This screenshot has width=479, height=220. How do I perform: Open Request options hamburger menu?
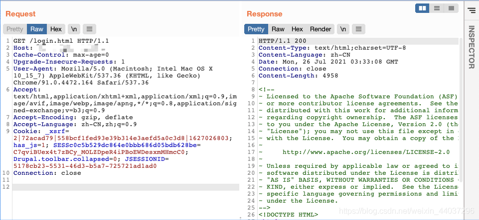click(x=90, y=29)
